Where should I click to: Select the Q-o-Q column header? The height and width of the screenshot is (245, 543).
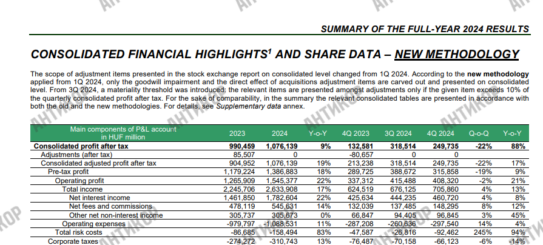pos(479,133)
